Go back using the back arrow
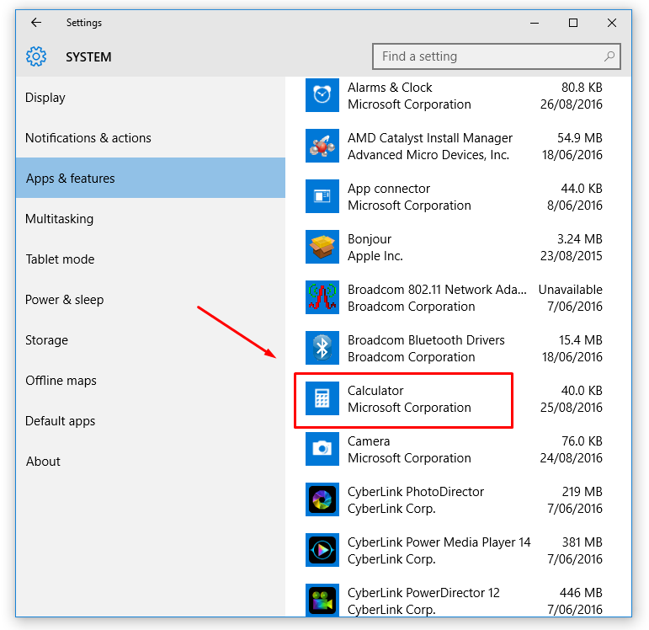The width and height of the screenshot is (649, 630). click(36, 23)
